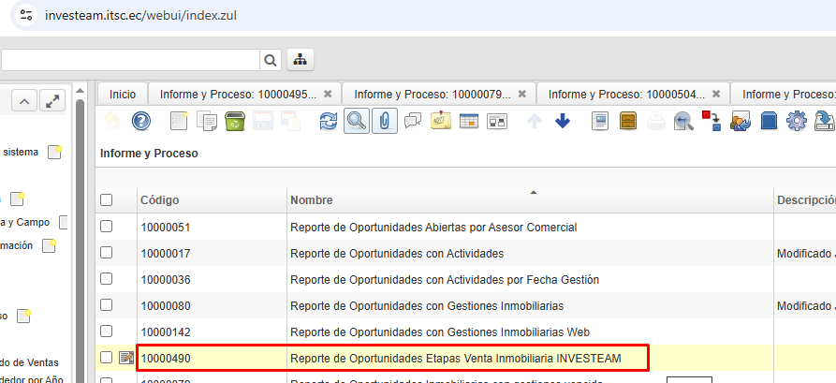
Task: Check the box for row 10000080
Action: [107, 305]
